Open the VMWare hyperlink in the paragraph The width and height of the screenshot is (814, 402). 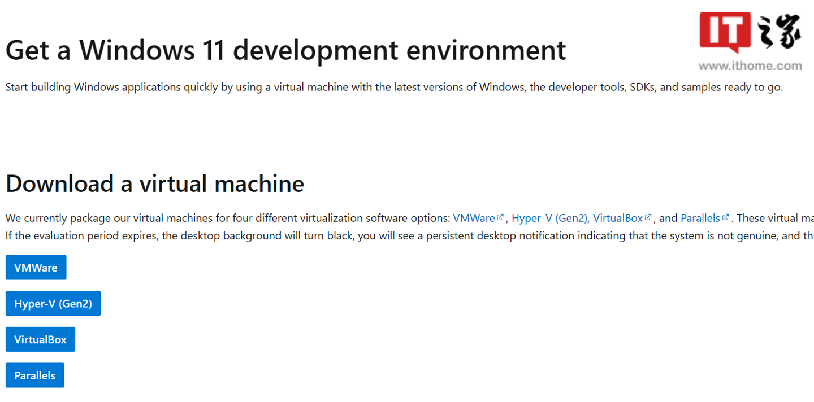474,218
